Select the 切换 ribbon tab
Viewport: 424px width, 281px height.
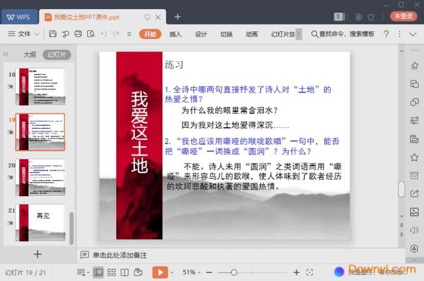[227, 34]
